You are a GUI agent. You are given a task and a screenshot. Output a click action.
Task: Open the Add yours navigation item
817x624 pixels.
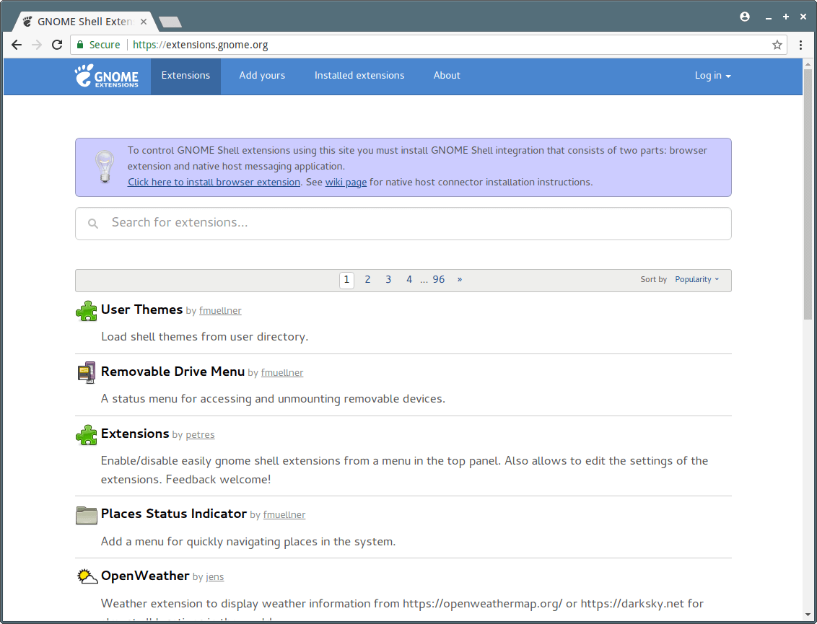coord(262,76)
